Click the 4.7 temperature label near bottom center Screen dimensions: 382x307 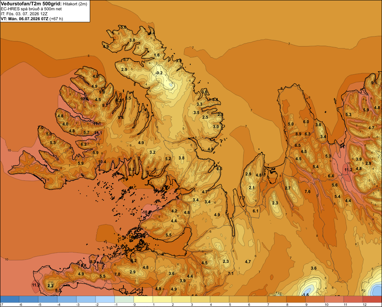click(x=248, y=262)
